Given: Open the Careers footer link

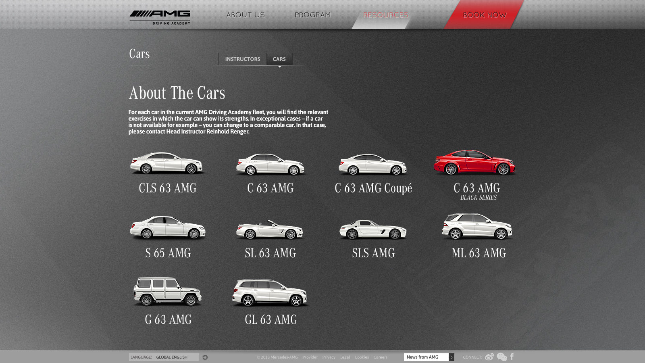Looking at the screenshot, I should click(381, 357).
